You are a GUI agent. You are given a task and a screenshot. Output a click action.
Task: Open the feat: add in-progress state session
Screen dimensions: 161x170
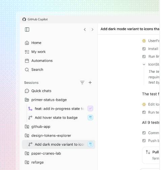(56, 109)
